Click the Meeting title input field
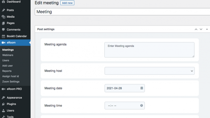The height and width of the screenshot is (118, 210). [122, 12]
